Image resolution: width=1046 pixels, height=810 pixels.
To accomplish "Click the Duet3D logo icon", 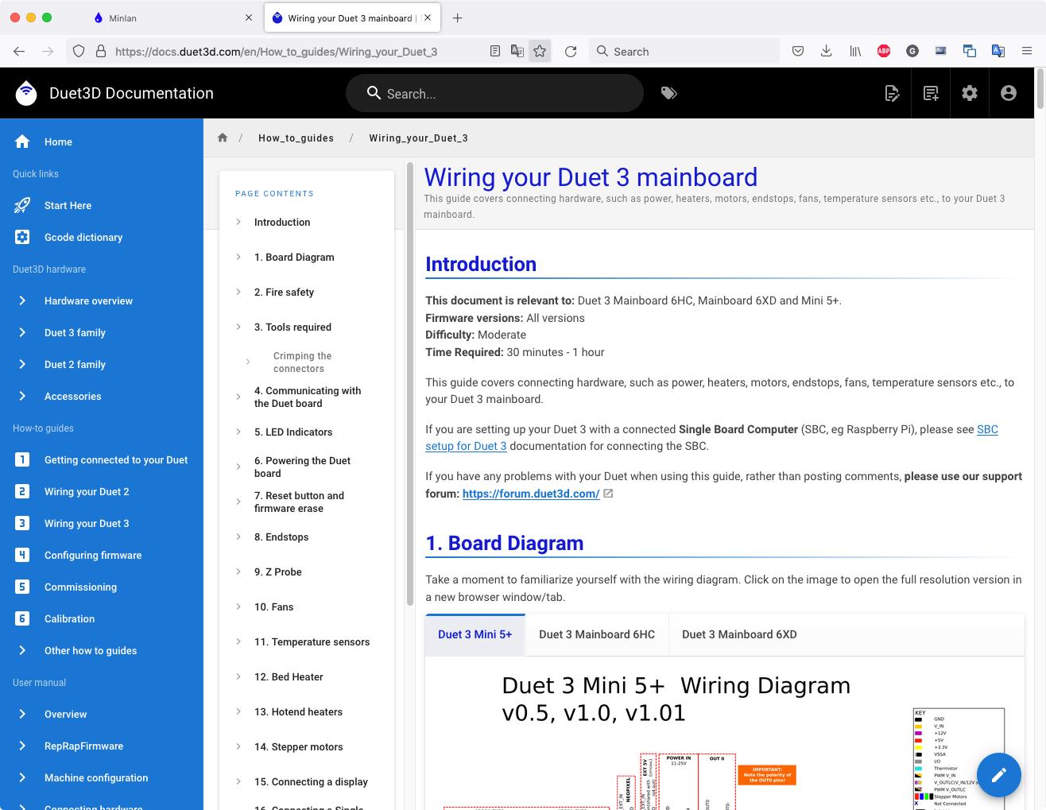I will [26, 93].
